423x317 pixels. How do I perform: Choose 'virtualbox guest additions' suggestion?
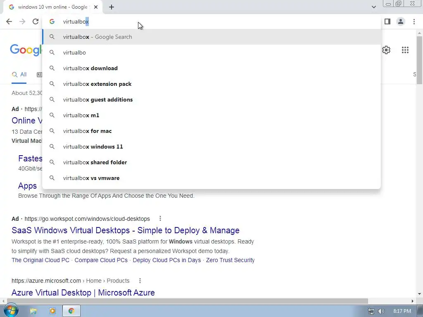point(211,99)
